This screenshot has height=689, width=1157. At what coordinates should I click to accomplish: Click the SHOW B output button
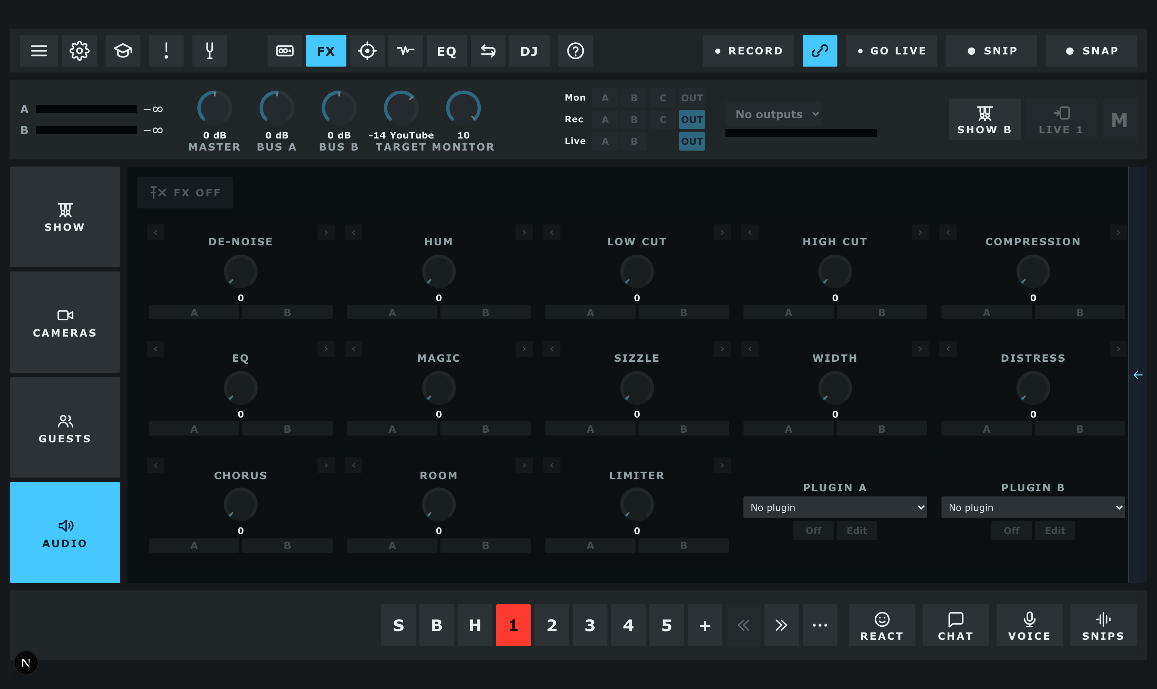pos(984,119)
